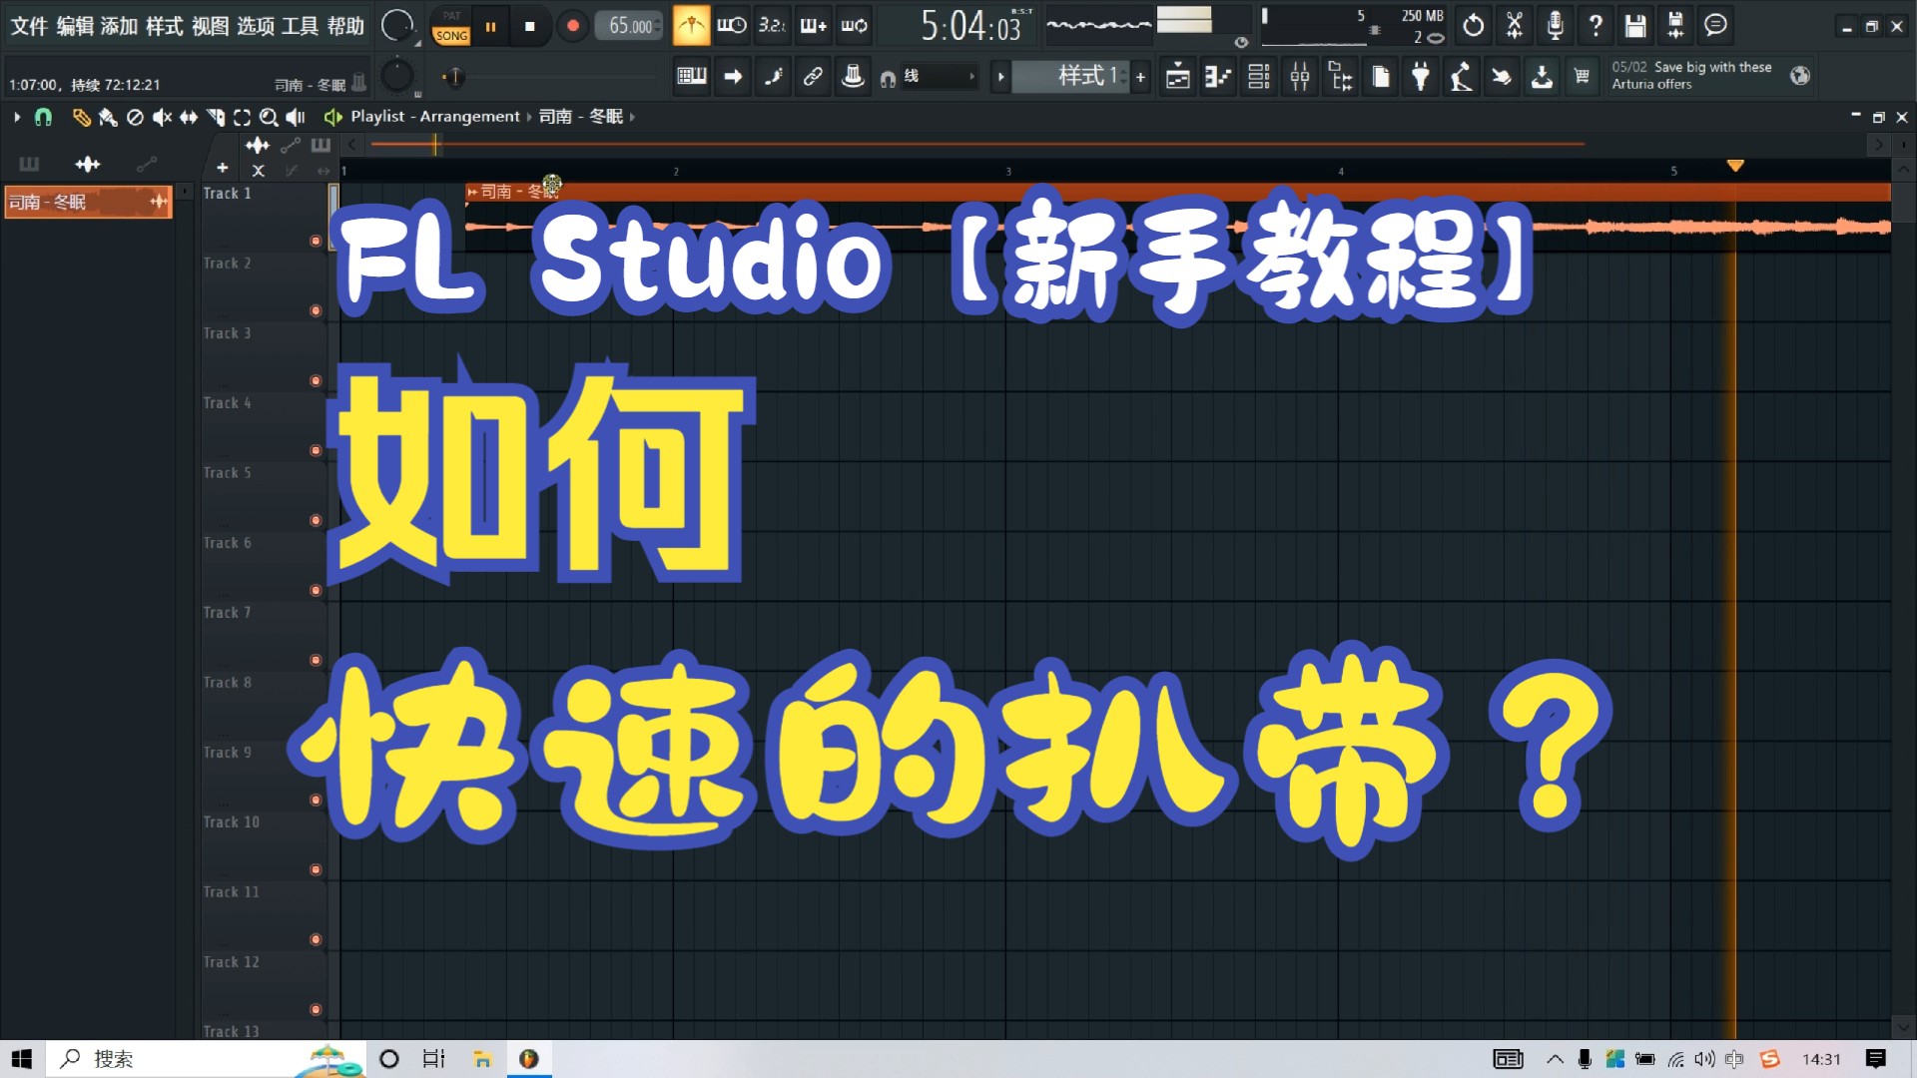Save the project with the disk icon
The width and height of the screenshot is (1917, 1078).
pos(1635,26)
